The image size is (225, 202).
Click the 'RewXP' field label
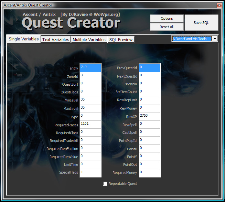(x=132, y=117)
